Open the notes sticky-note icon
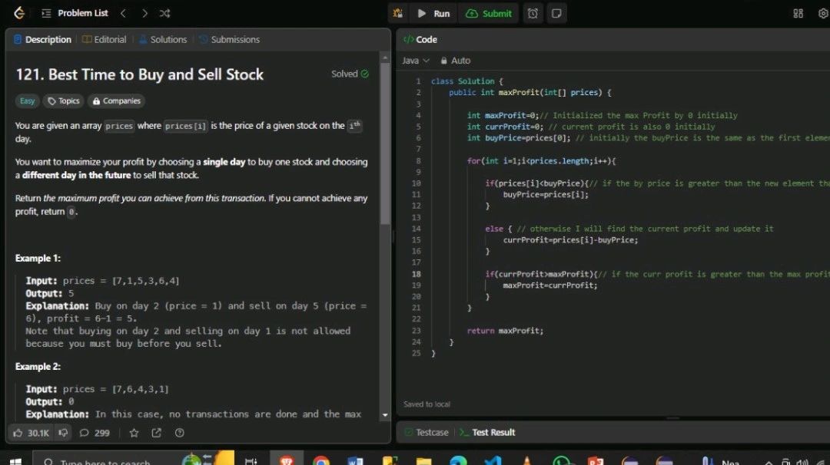This screenshot has width=830, height=465. click(556, 13)
